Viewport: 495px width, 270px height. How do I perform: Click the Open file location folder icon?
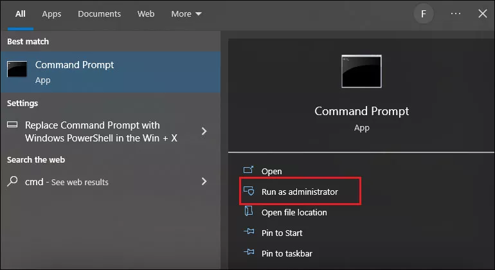tap(249, 211)
